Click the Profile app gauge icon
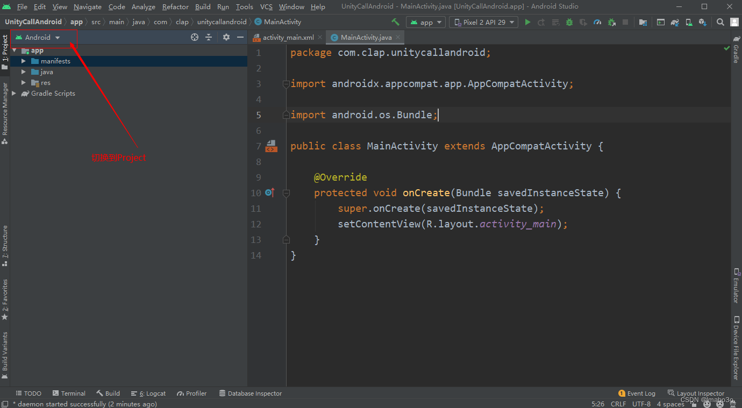Viewport: 742px width, 408px height. [x=597, y=22]
